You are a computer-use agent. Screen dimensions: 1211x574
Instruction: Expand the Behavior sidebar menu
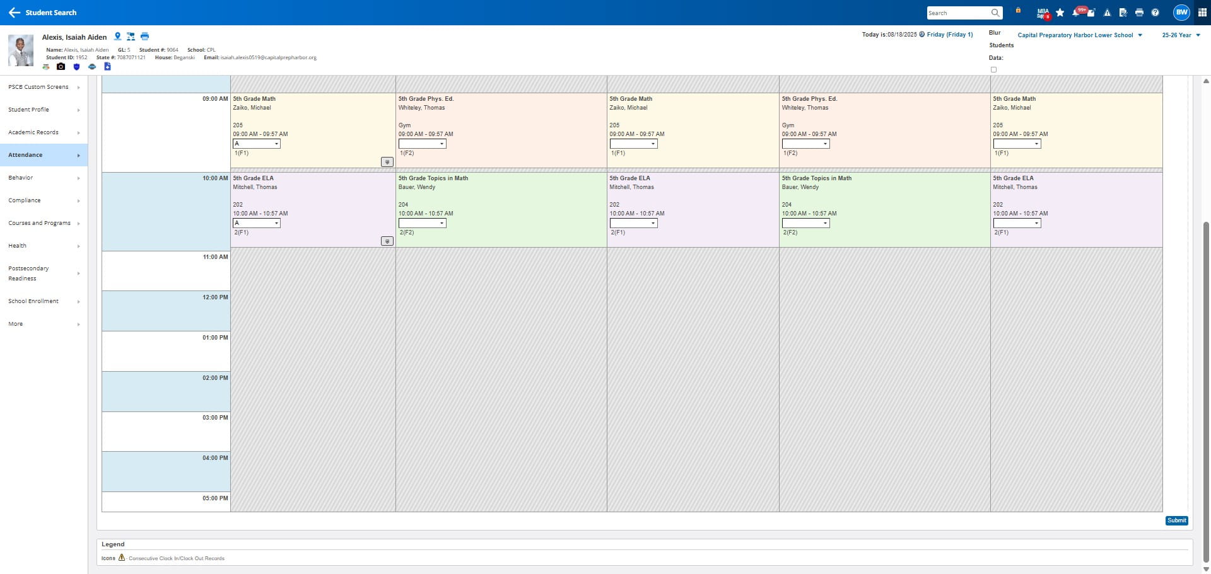coord(44,178)
